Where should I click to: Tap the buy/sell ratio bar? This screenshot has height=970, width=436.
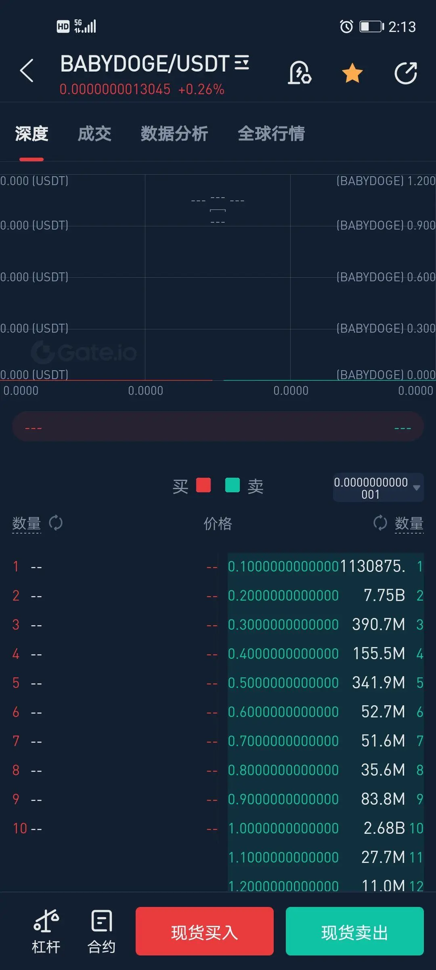(218, 427)
